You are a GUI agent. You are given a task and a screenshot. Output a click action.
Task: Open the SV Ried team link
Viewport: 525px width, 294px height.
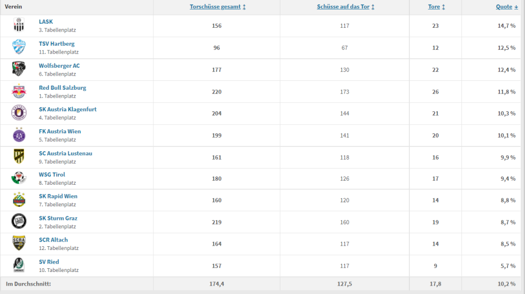pos(49,261)
